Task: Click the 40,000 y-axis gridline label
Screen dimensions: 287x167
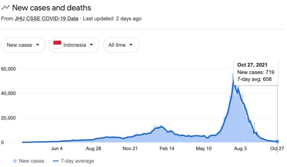Action: (x=9, y=94)
